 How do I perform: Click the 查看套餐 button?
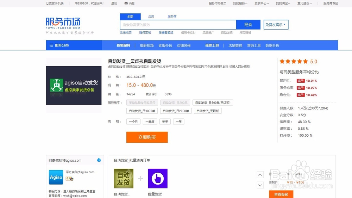click(281, 194)
